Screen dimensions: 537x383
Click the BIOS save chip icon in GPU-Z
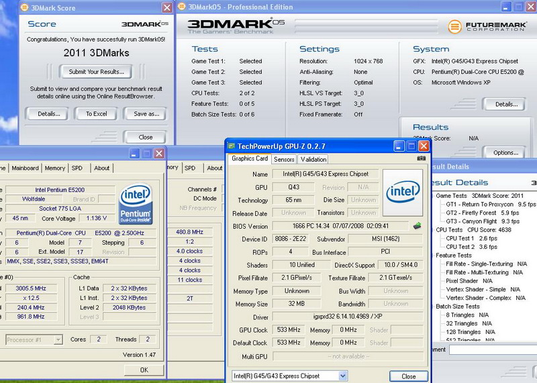pos(417,226)
